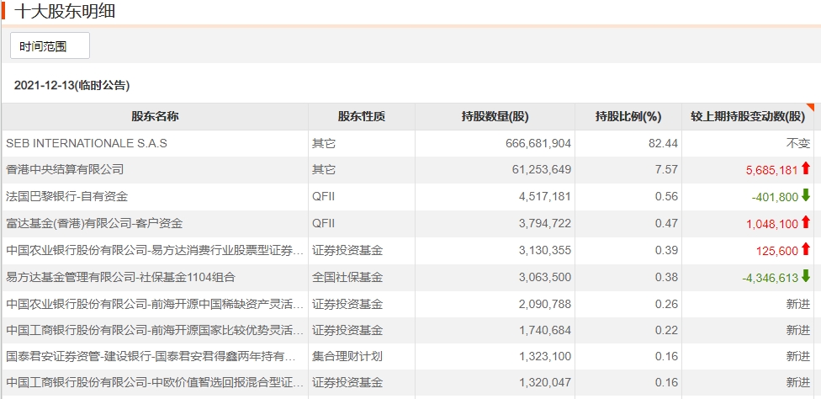Select shareholder 前海开源中国稀缺资产灵活 row name
The image size is (821, 399).
click(155, 304)
